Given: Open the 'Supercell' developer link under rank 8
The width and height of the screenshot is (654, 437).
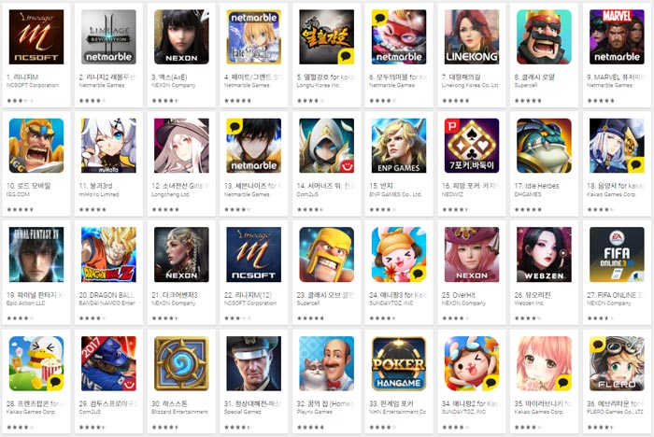Looking at the screenshot, I should [x=525, y=85].
